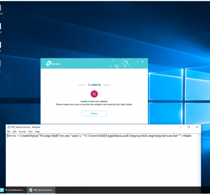The width and height of the screenshot is (210, 194).
Task: Close the Notepad window
Action: pos(197,127)
